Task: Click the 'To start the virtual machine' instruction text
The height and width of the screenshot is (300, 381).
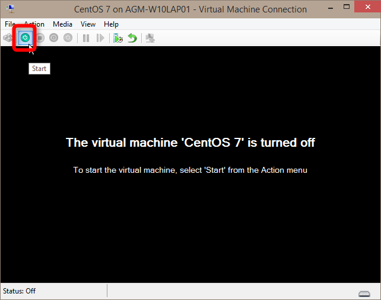Action: (190, 170)
